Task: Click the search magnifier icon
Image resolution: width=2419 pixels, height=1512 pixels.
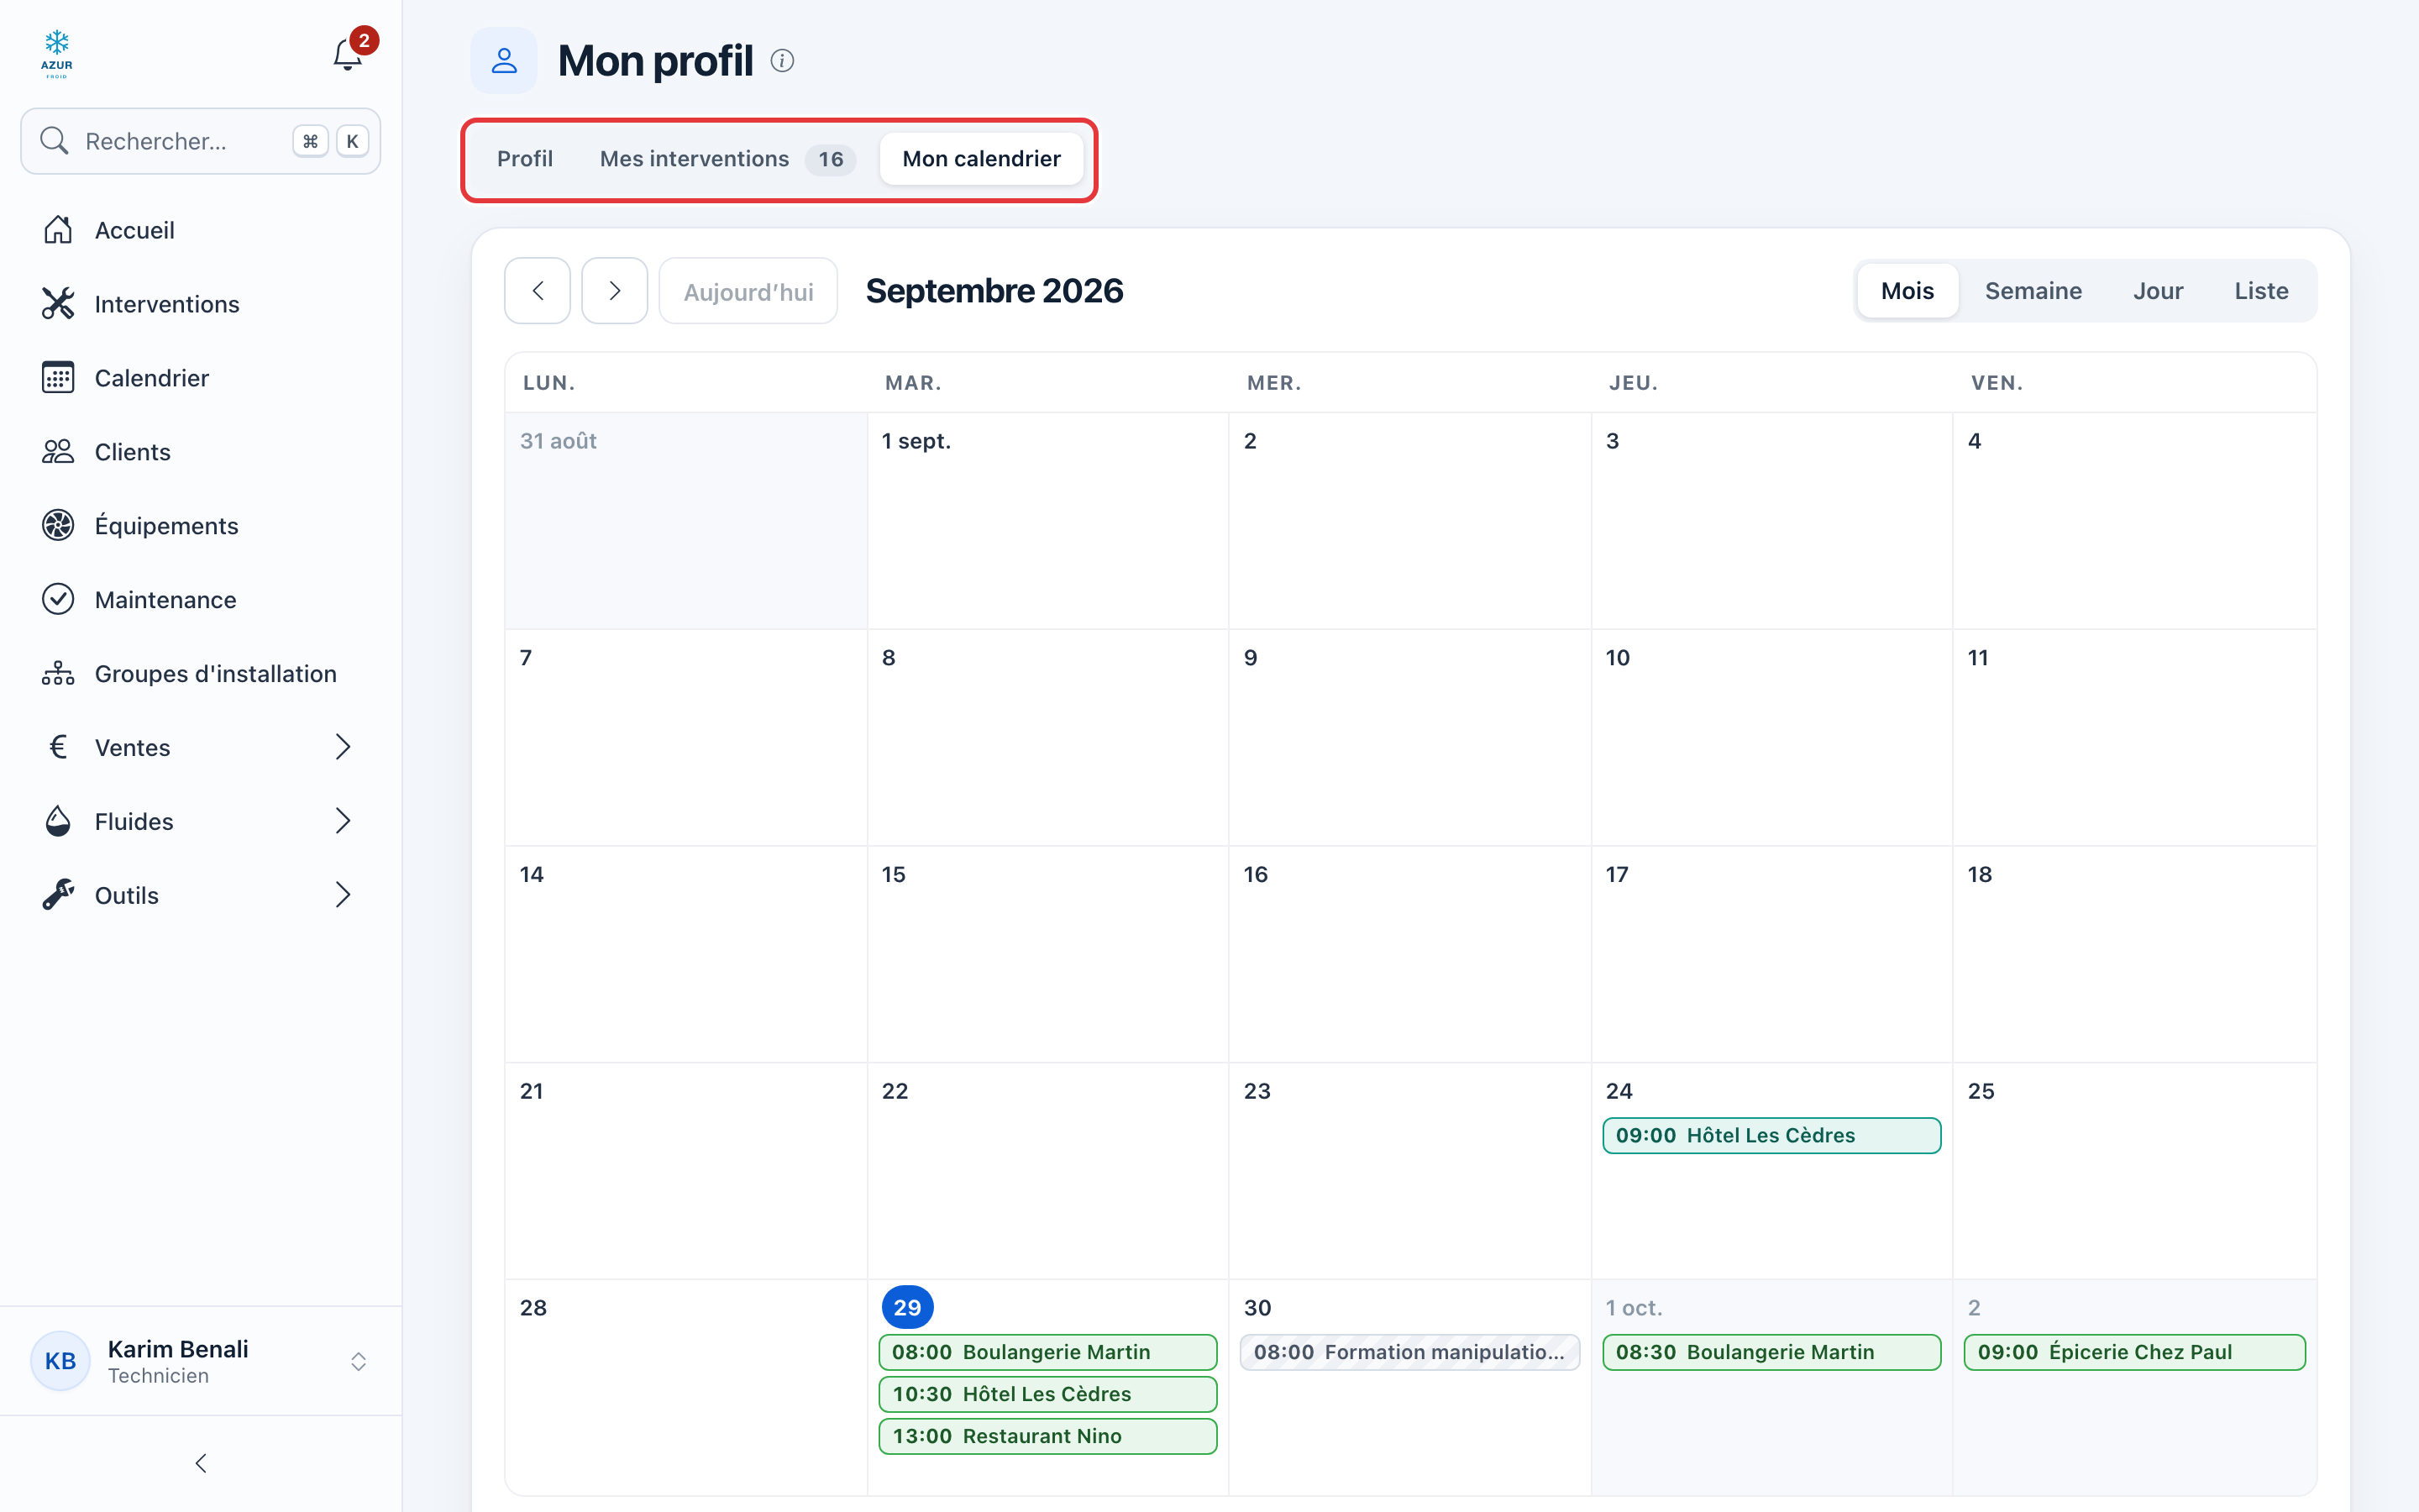Action: (54, 141)
